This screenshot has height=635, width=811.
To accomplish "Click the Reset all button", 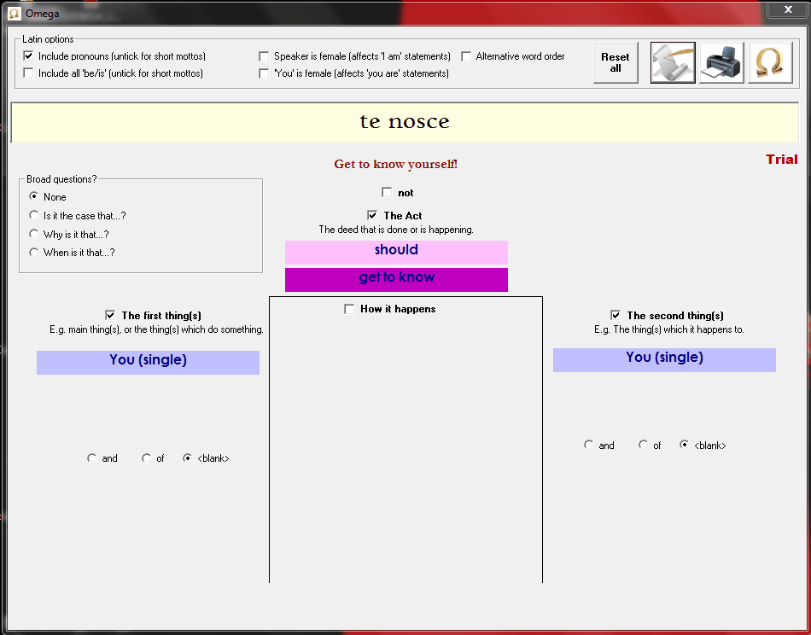I will [x=616, y=62].
